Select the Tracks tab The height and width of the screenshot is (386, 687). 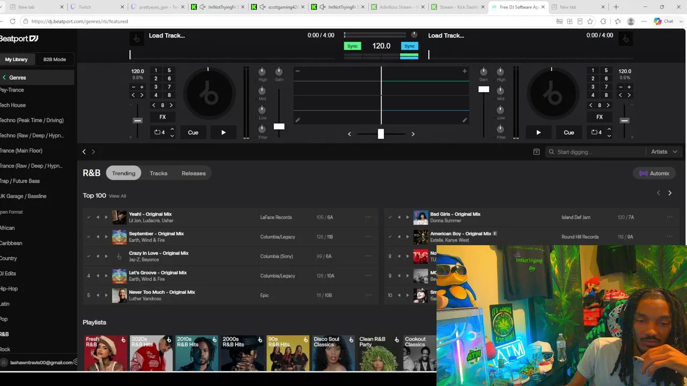(x=158, y=173)
